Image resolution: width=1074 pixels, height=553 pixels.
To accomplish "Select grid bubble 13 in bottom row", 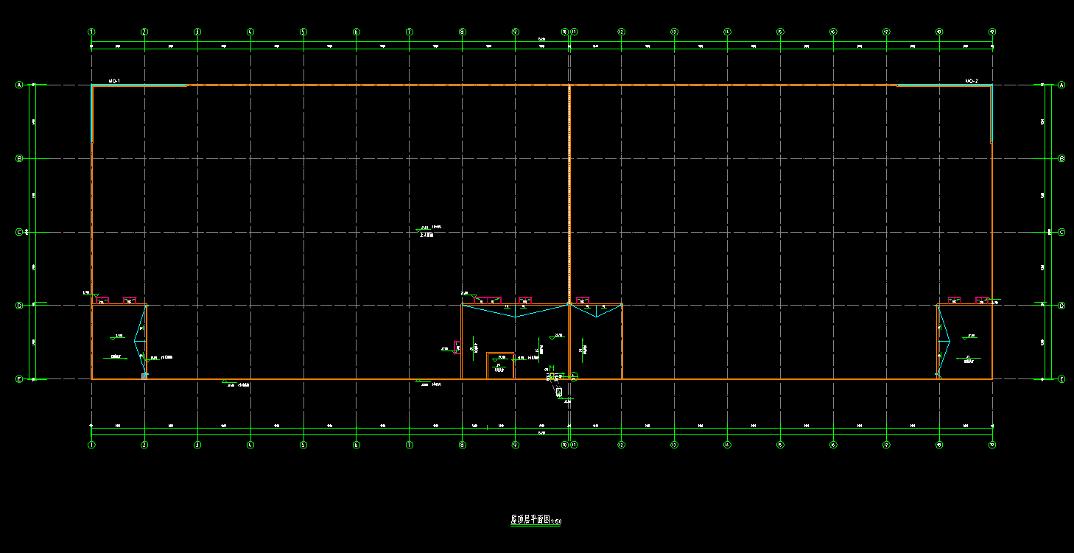I will coord(674,445).
